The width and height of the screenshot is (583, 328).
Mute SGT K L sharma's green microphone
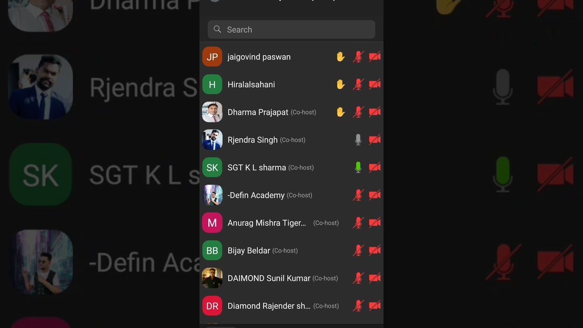358,168
